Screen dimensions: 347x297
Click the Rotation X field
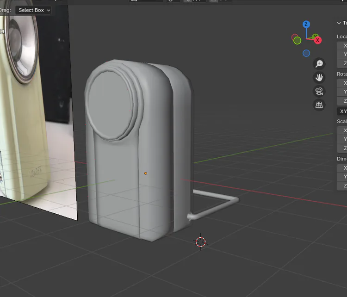tap(342, 83)
